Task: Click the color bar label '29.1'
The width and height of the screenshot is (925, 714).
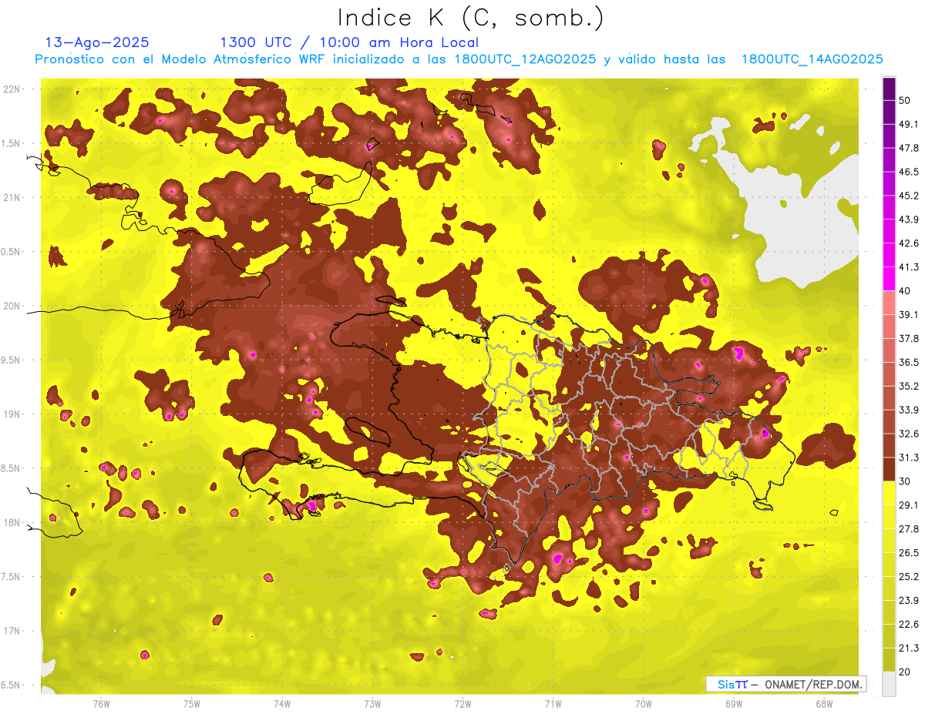Action: (910, 505)
